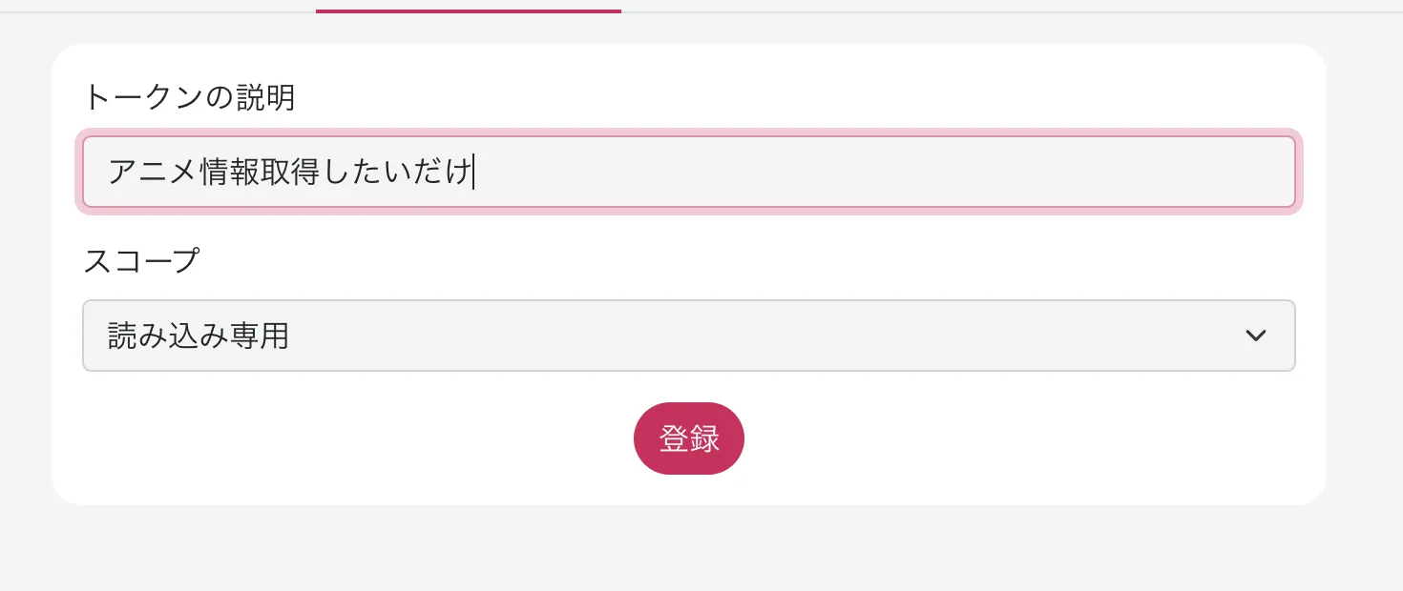Open the スコープ scope dropdown

pos(687,336)
